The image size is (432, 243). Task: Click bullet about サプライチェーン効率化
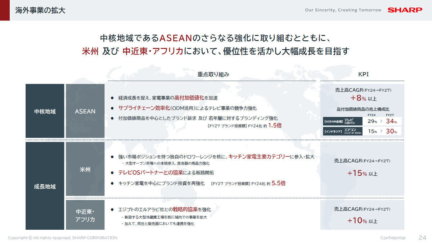point(184,108)
